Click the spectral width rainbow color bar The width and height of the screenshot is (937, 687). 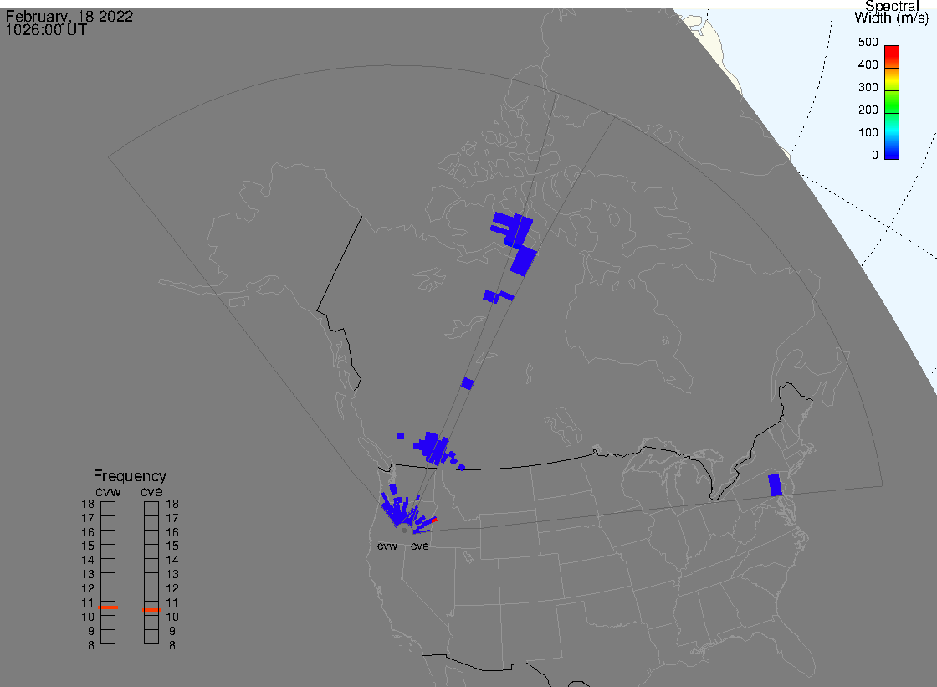(x=892, y=102)
